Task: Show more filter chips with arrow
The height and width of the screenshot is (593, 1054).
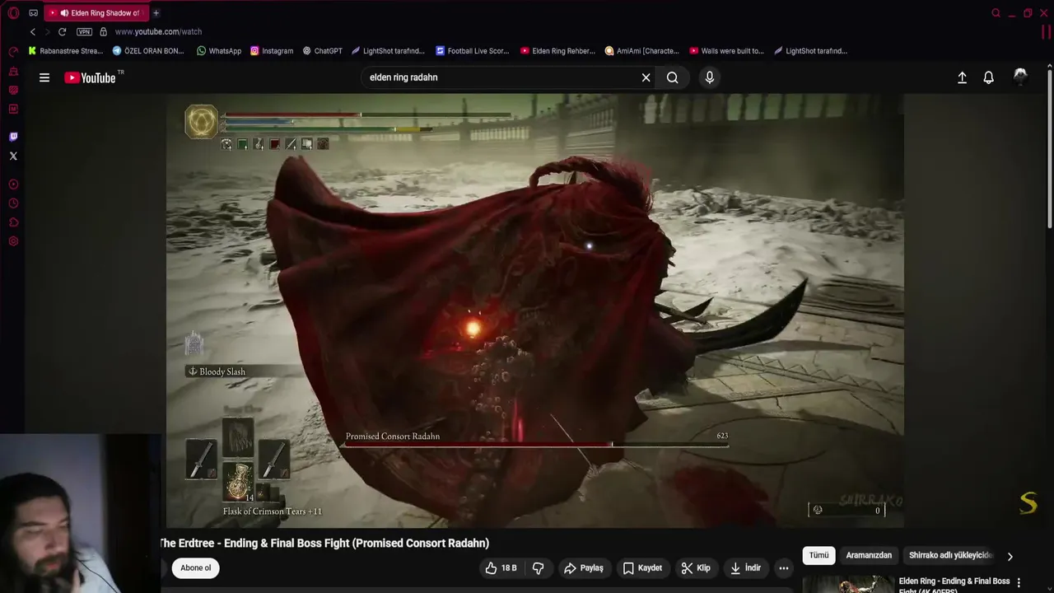Action: click(x=1010, y=556)
